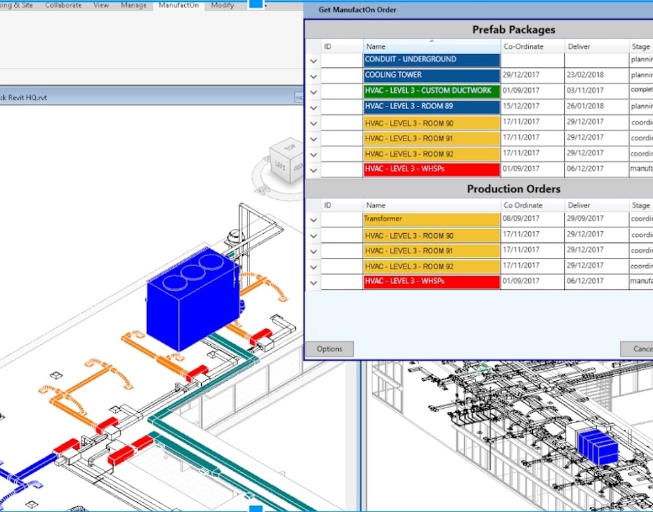Select the CONDUIT - UNDERGROUND prefab package row

(431, 60)
